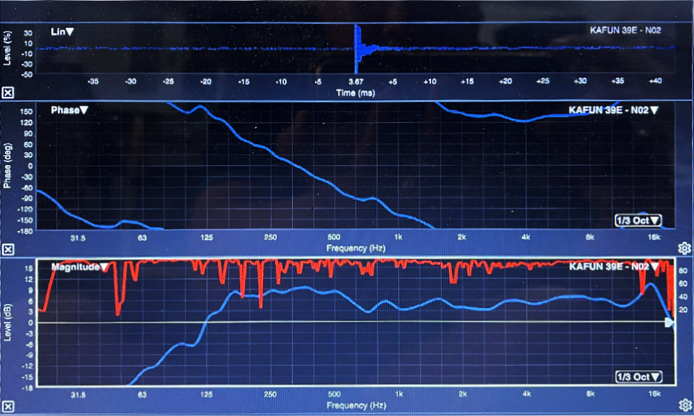This screenshot has height=416, width=694.
Task: Click the 3.67 ms delay time value
Action: coord(355,82)
